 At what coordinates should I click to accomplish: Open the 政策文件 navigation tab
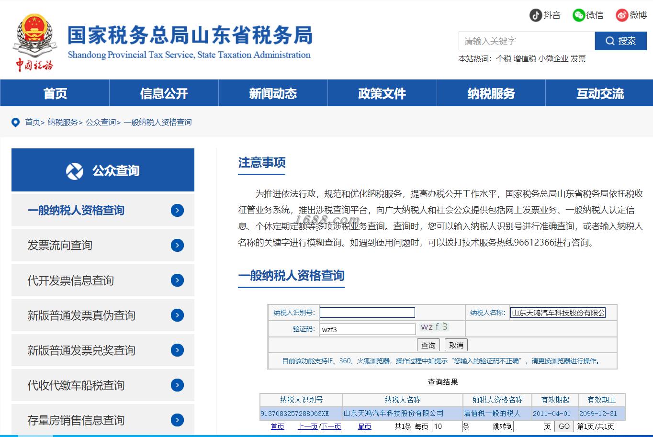click(x=382, y=93)
